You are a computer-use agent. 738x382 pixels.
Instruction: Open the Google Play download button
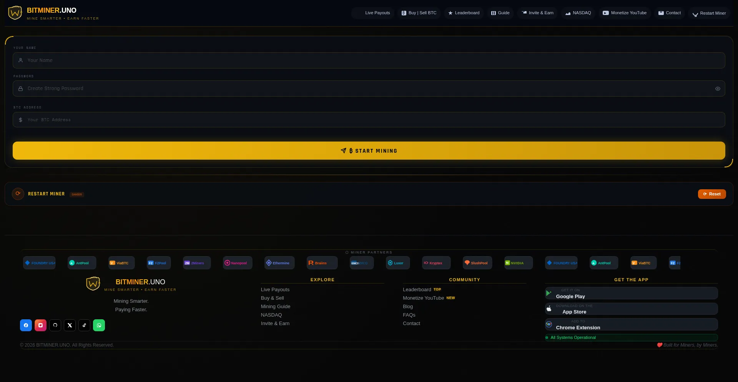(x=631, y=293)
